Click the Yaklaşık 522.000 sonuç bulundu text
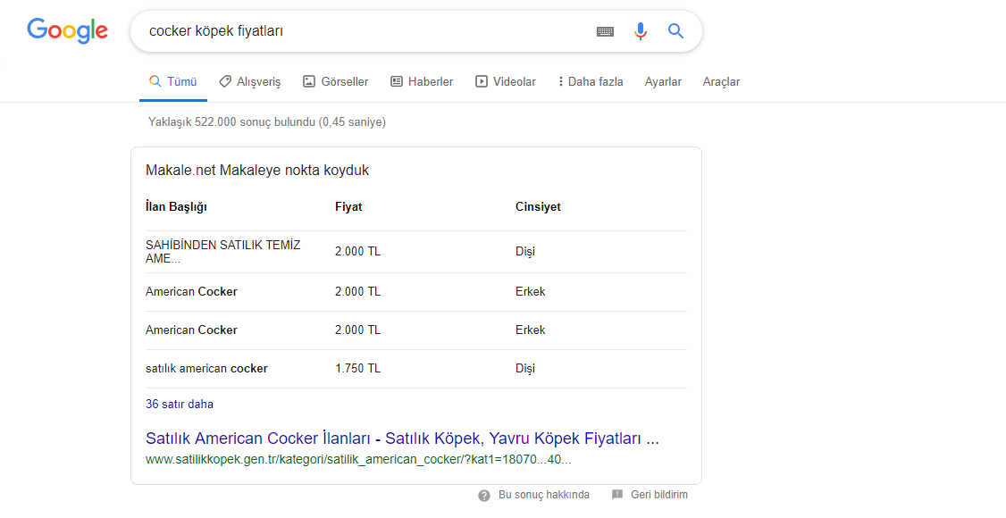The height and width of the screenshot is (518, 1006). 267,121
